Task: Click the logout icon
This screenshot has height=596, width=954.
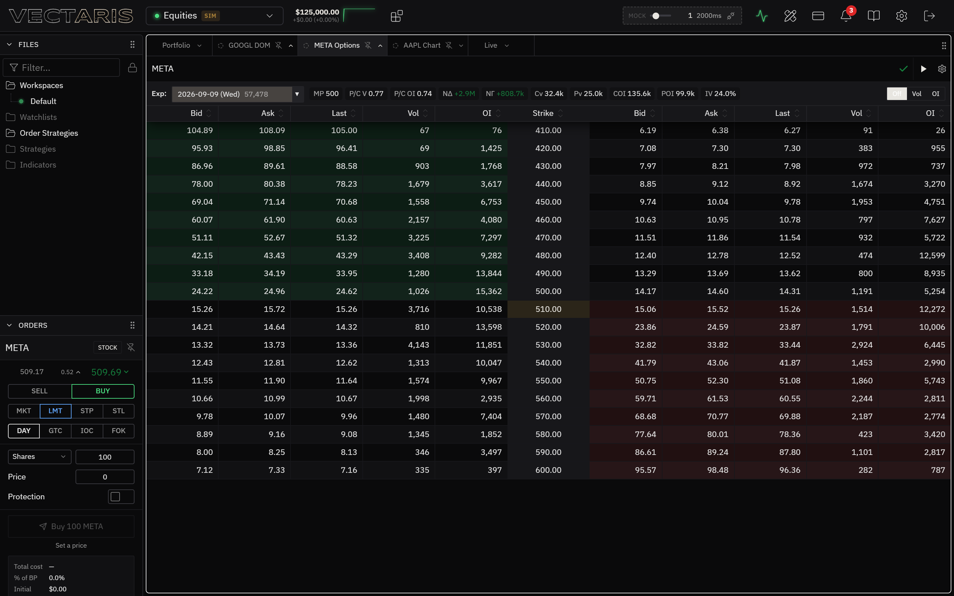Action: point(929,16)
